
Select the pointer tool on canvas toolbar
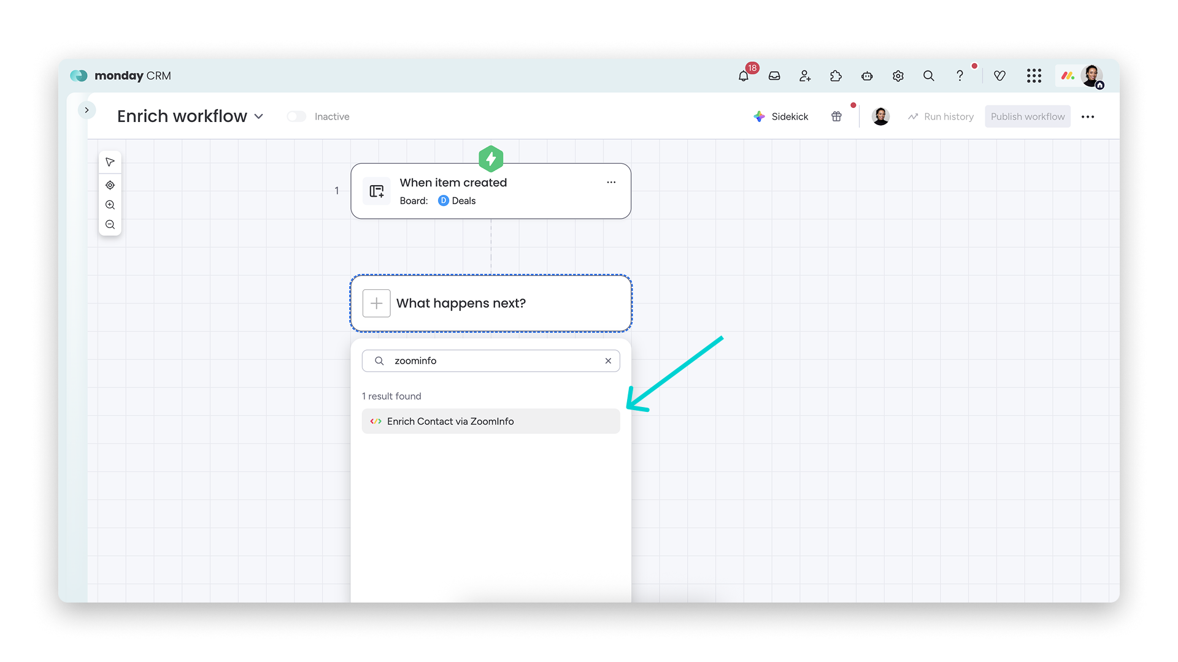[x=110, y=162]
